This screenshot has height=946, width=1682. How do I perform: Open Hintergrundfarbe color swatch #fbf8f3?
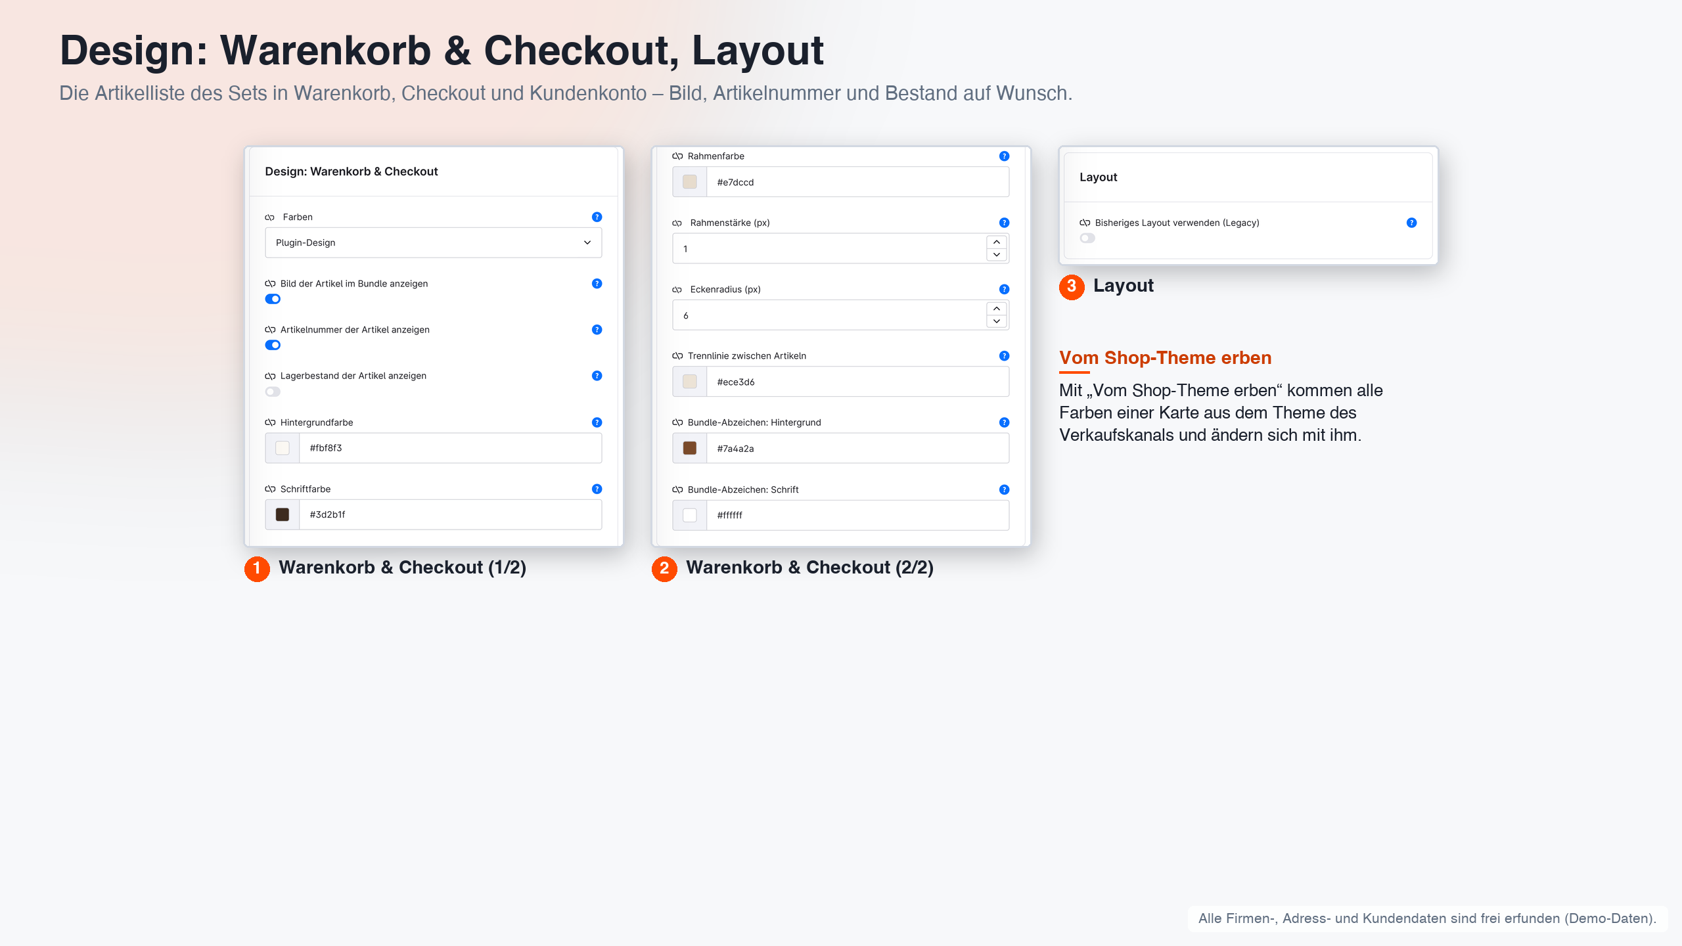point(283,448)
